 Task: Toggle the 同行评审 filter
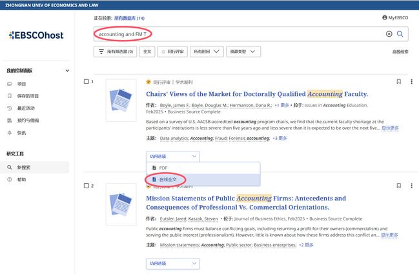click(172, 52)
